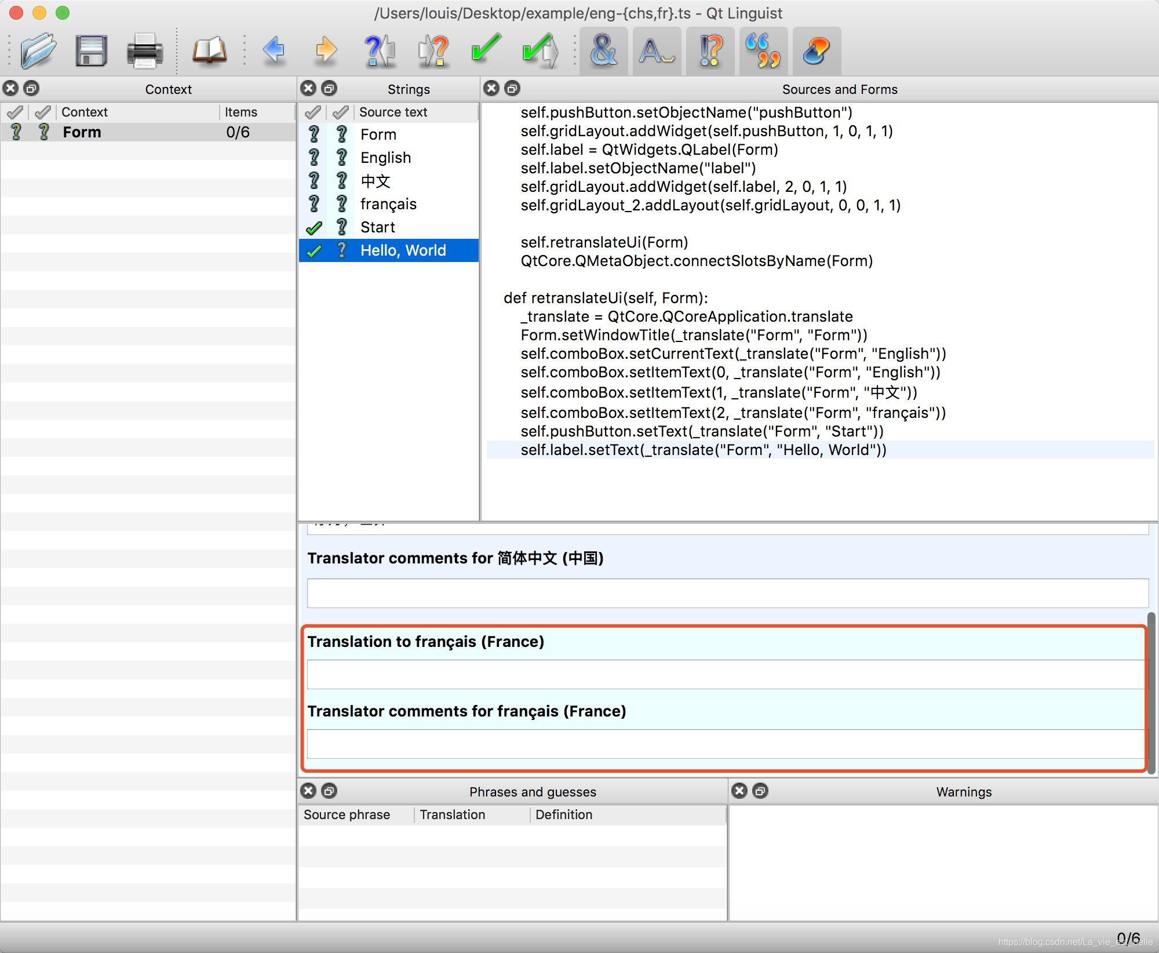Screen dimensions: 1159x953
Task: Toggle Start string's first status checkmark
Action: (x=314, y=228)
